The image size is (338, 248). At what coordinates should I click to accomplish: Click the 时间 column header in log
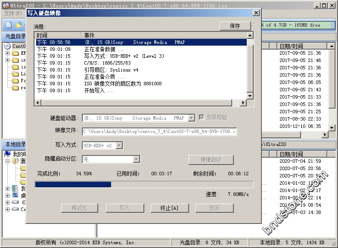58,35
